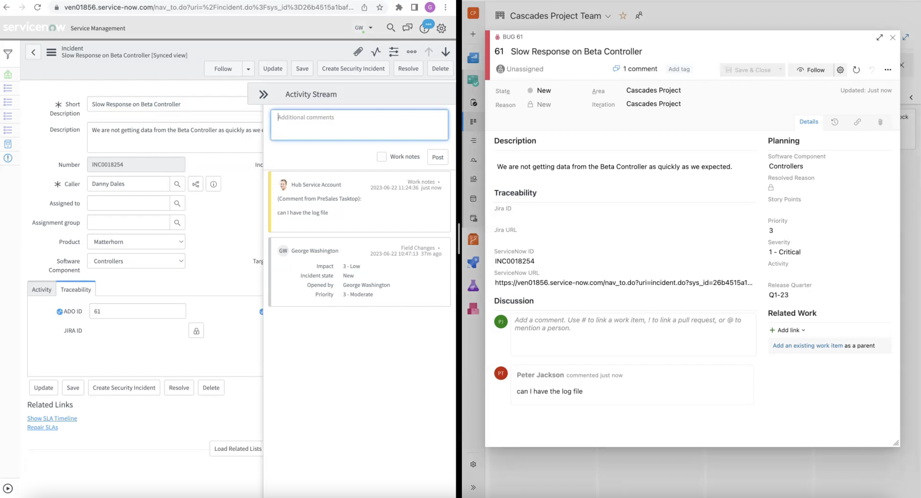Click into Additional comments text box

[x=359, y=125]
